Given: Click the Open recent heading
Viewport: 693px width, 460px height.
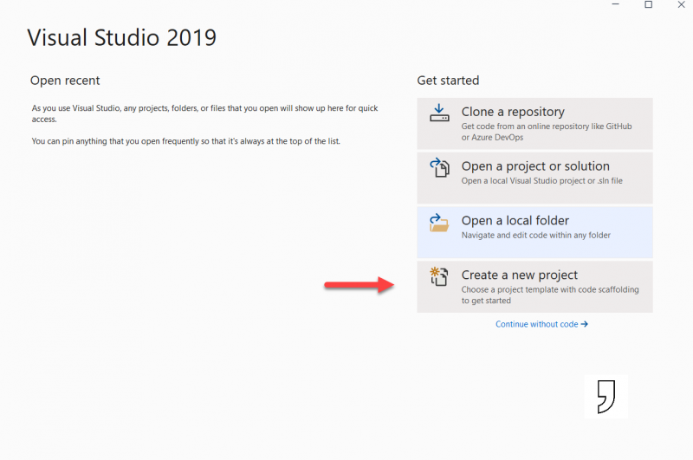Looking at the screenshot, I should click(65, 81).
